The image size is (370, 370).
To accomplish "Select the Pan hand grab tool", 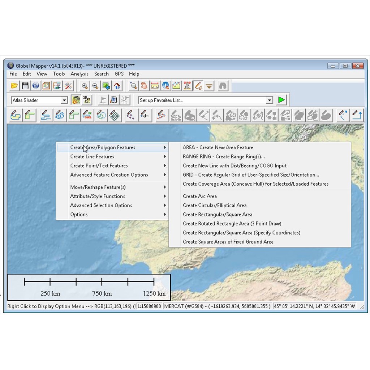I will [144, 86].
